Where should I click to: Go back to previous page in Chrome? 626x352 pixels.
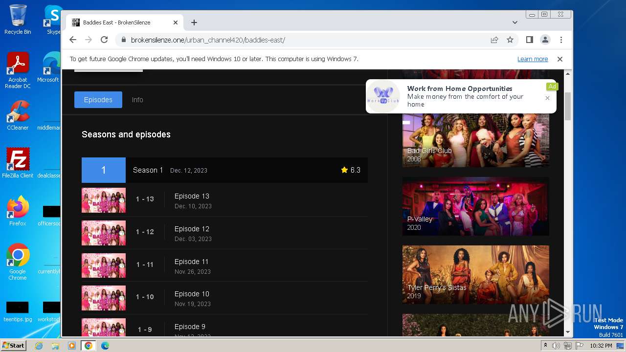(x=73, y=40)
